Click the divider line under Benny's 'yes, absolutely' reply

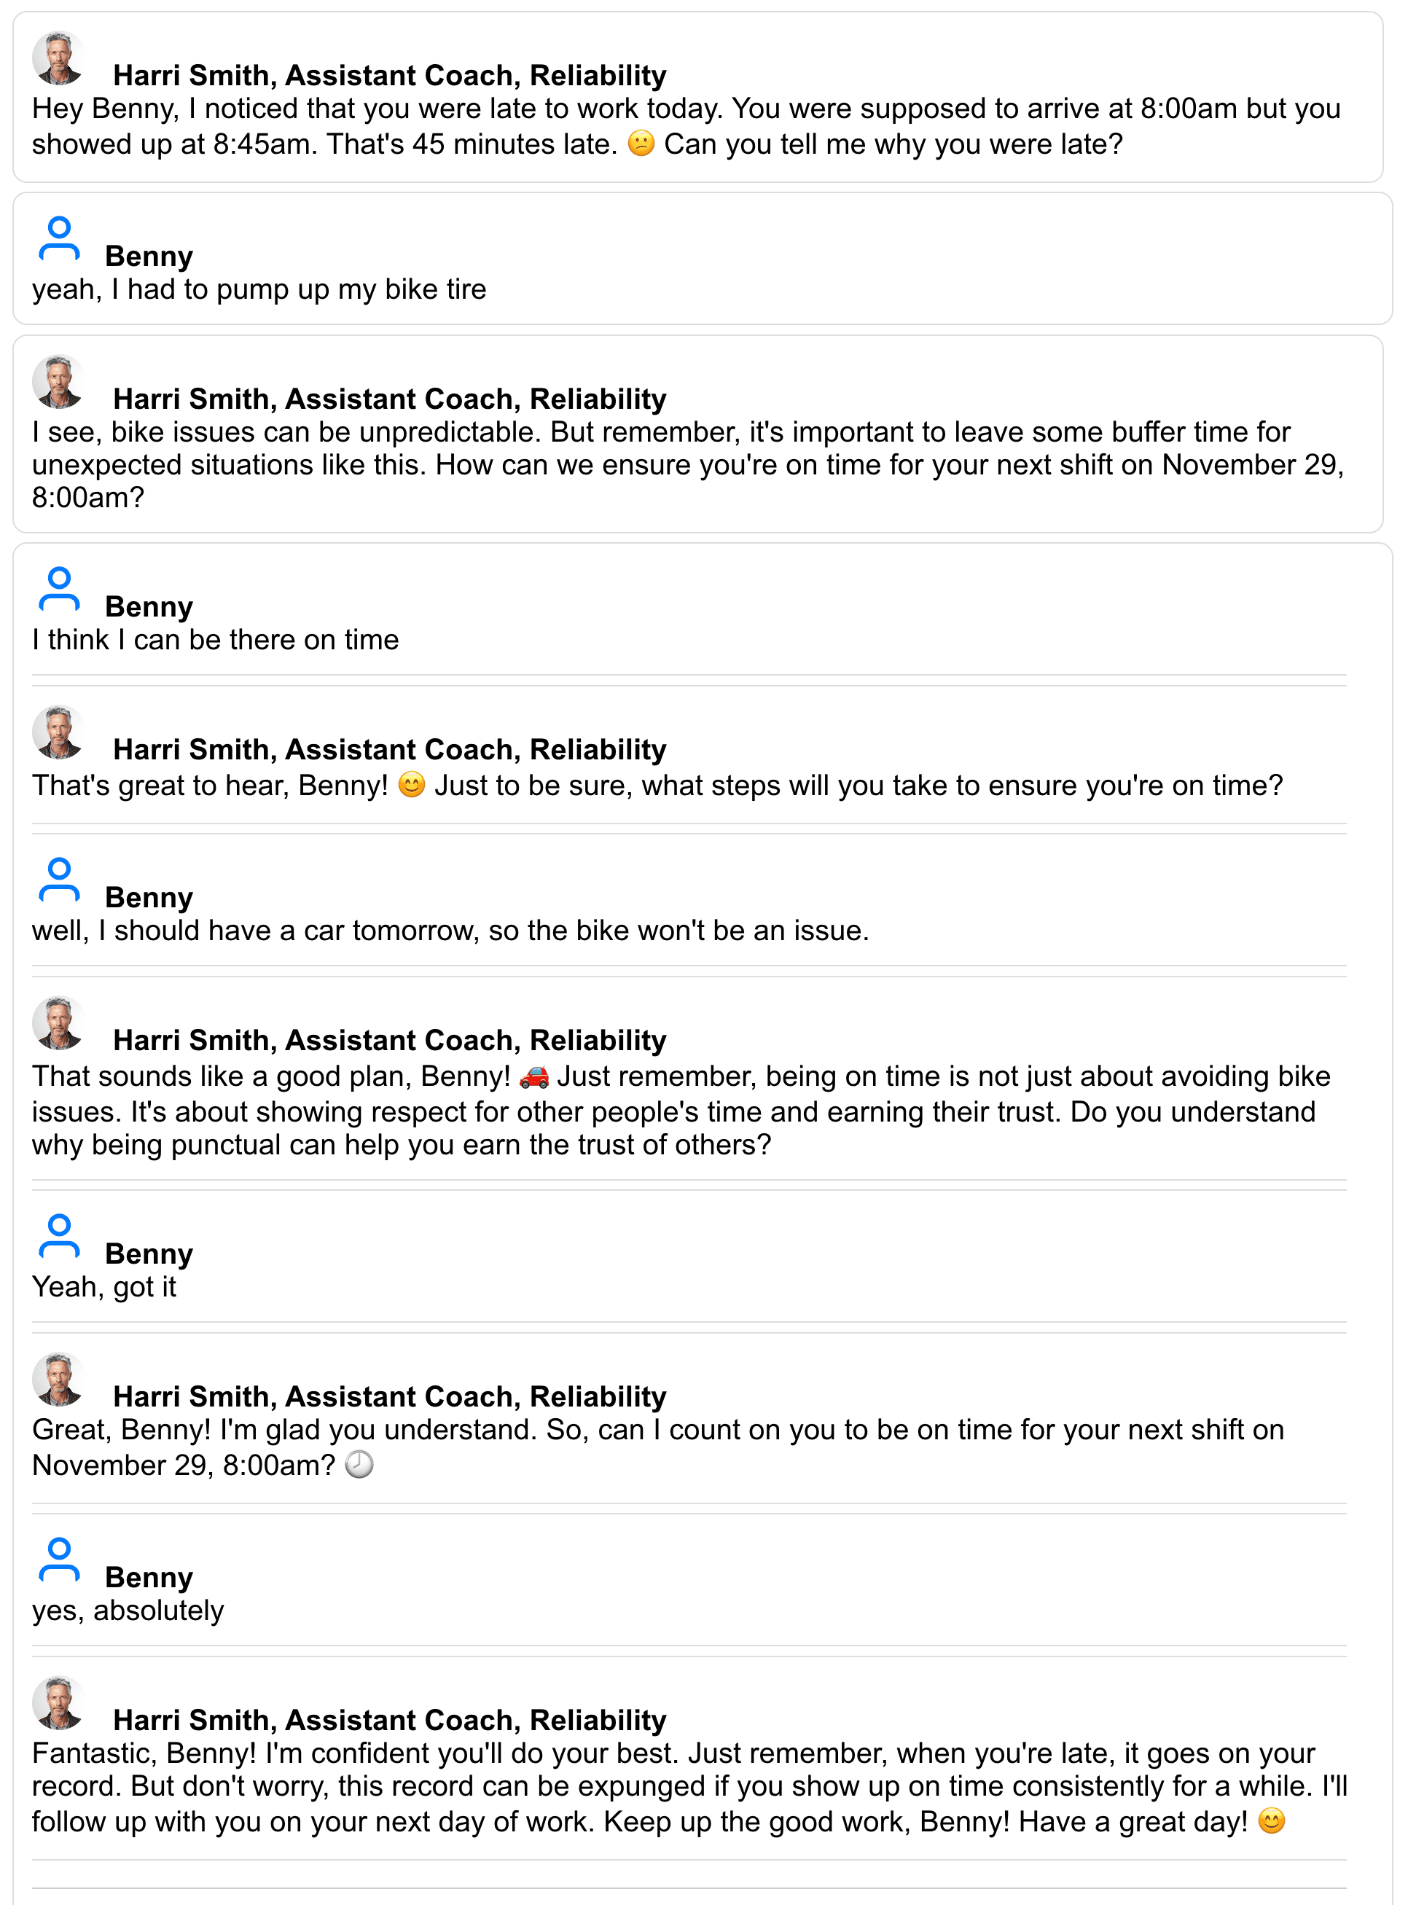(704, 1645)
